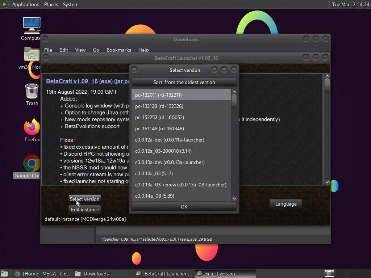
Task: Confirm version selection with OK
Action: 184,207
